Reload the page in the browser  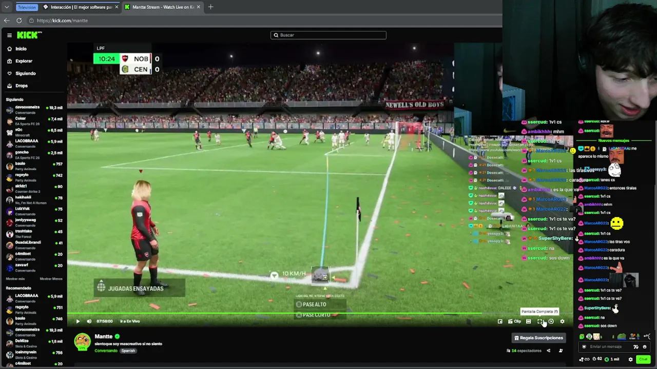click(19, 20)
